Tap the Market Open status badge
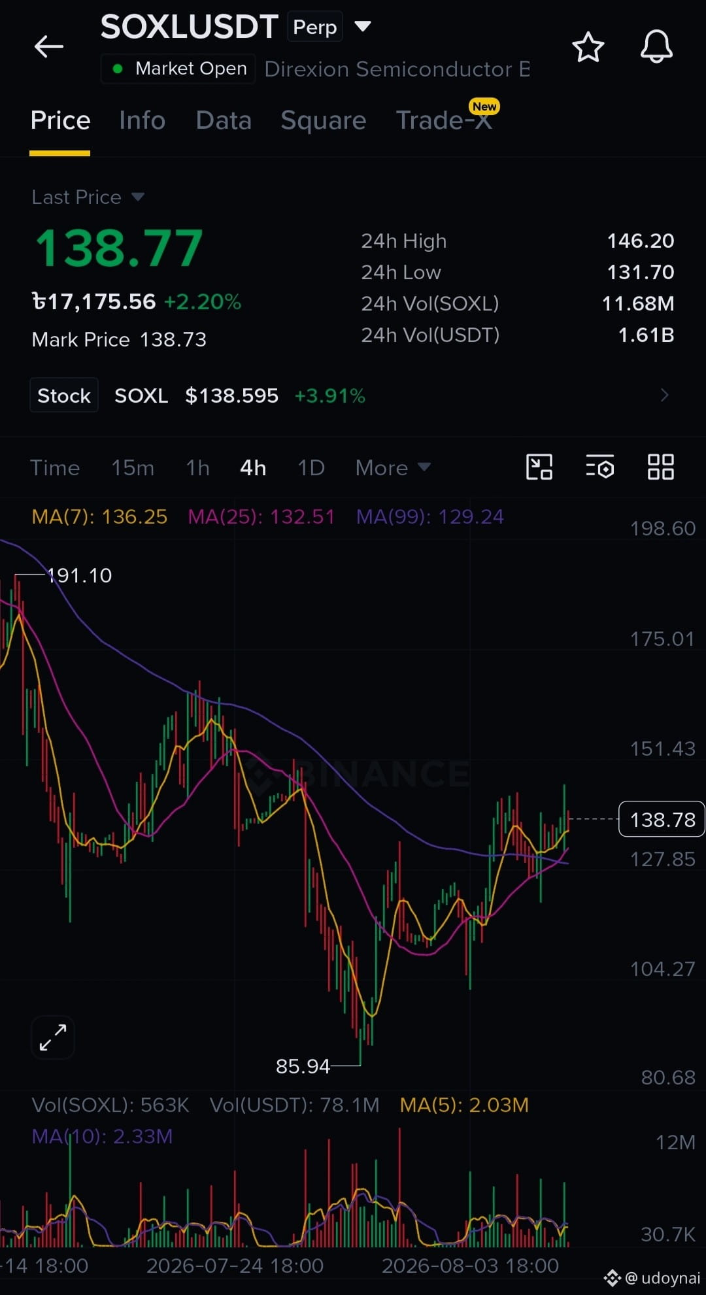This screenshot has height=1295, width=706. (x=178, y=68)
